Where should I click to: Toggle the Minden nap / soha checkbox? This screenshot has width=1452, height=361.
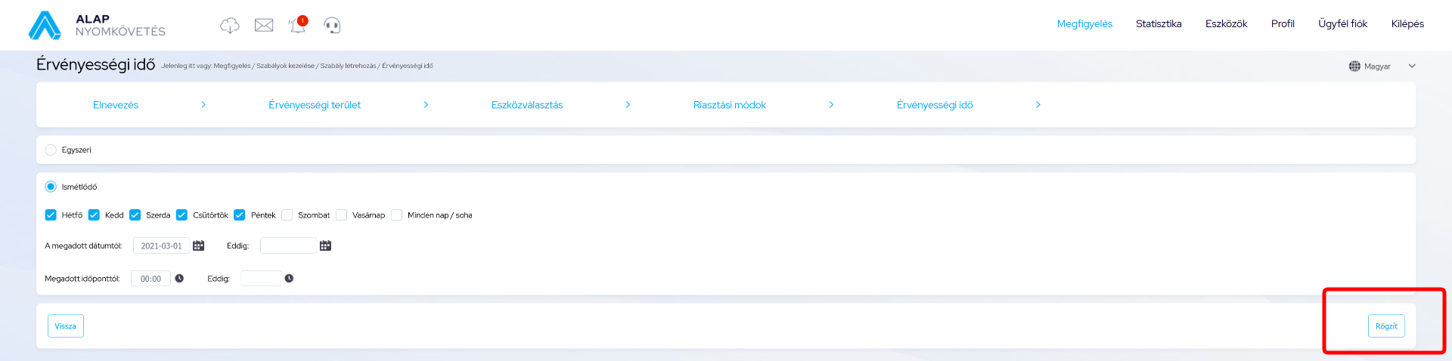pyautogui.click(x=396, y=215)
